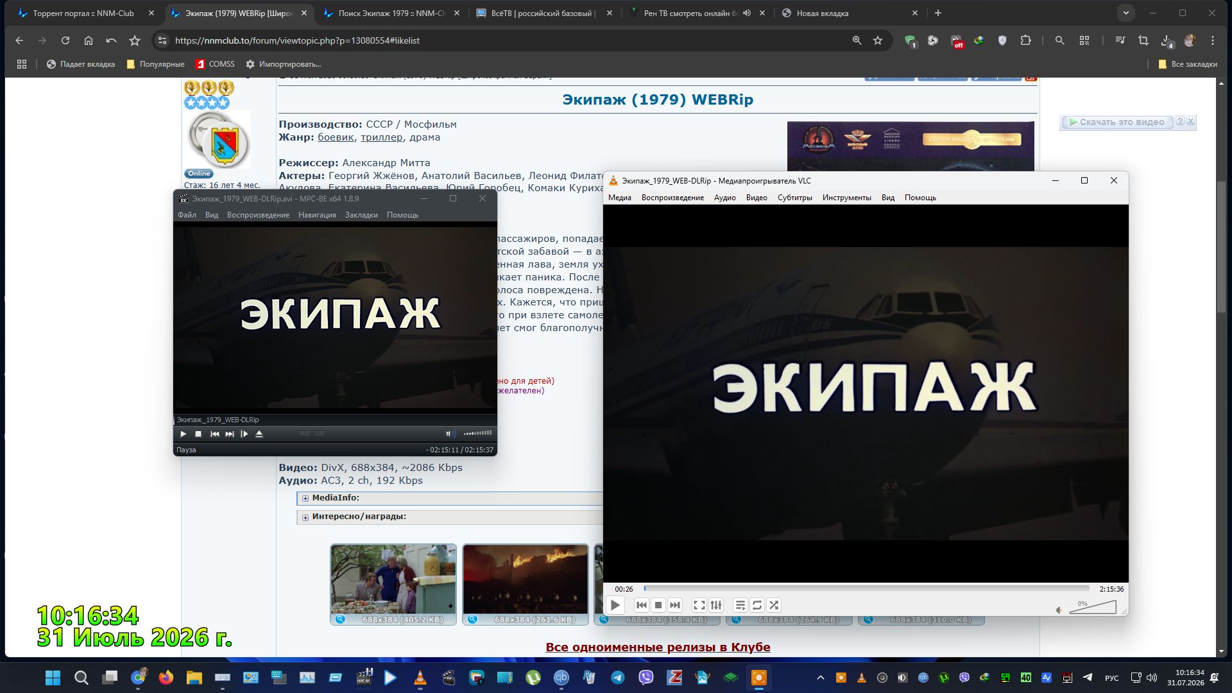Reload the current page
1232x693 pixels.
click(x=65, y=40)
